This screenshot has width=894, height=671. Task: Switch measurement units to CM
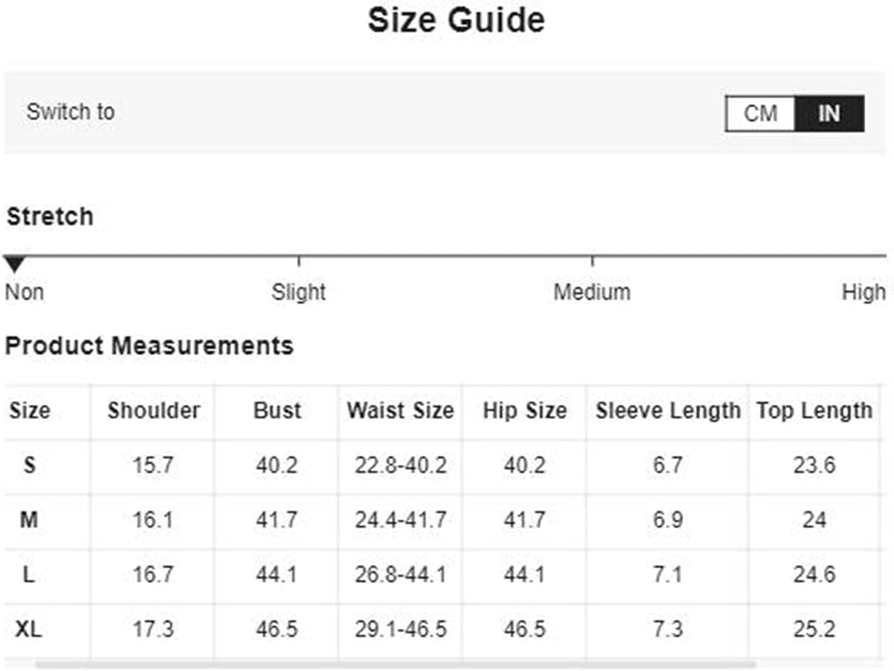click(760, 113)
